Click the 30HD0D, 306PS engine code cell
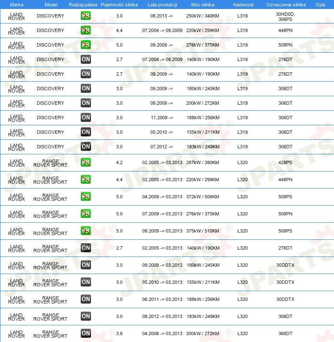 285,16
